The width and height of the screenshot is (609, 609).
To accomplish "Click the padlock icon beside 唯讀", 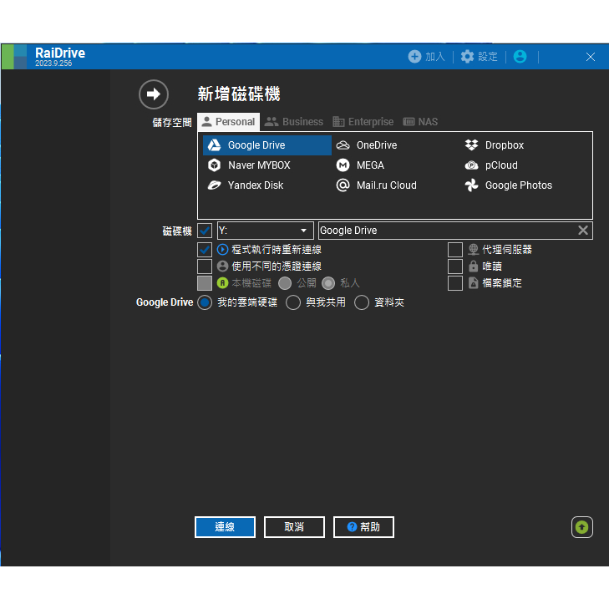I will pyautogui.click(x=473, y=266).
